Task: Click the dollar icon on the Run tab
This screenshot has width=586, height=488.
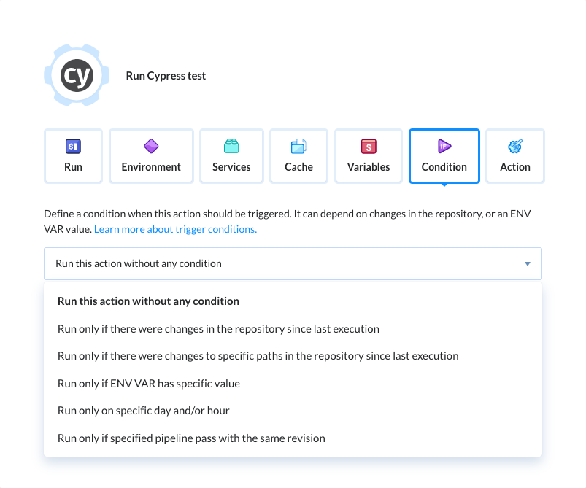Action: (73, 147)
